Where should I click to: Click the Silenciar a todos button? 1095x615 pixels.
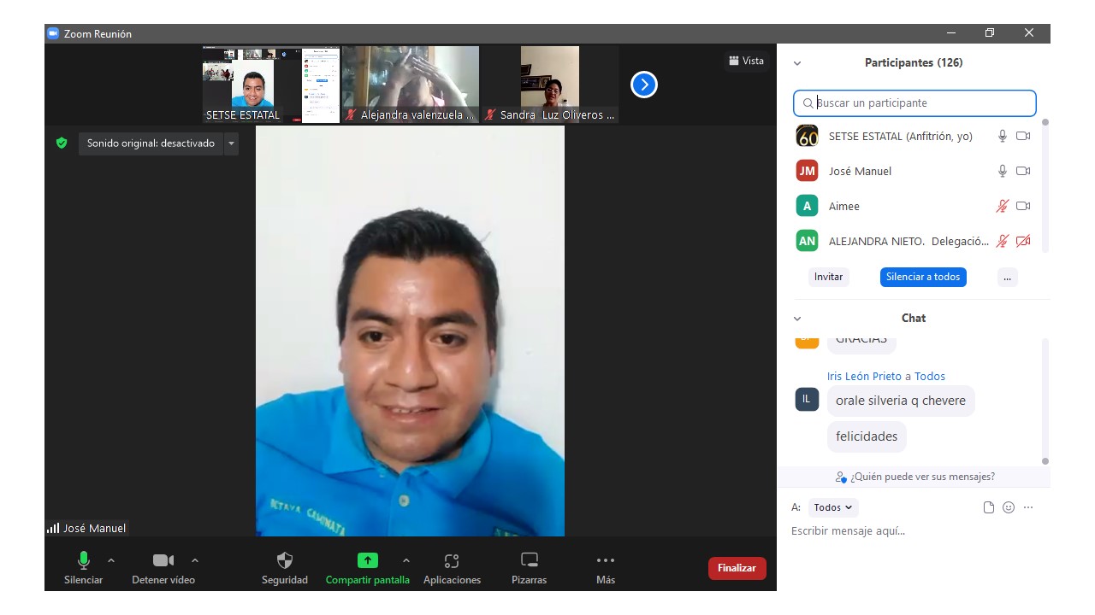923,277
